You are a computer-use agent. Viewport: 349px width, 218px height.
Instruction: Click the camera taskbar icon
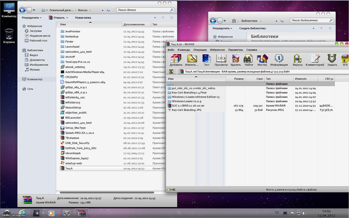[x=36, y=213]
